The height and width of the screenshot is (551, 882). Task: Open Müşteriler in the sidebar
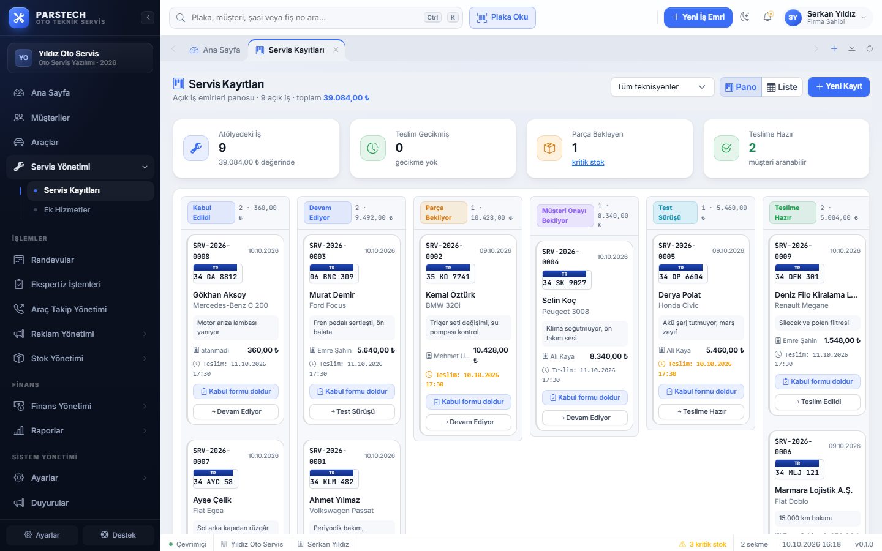coord(80,118)
